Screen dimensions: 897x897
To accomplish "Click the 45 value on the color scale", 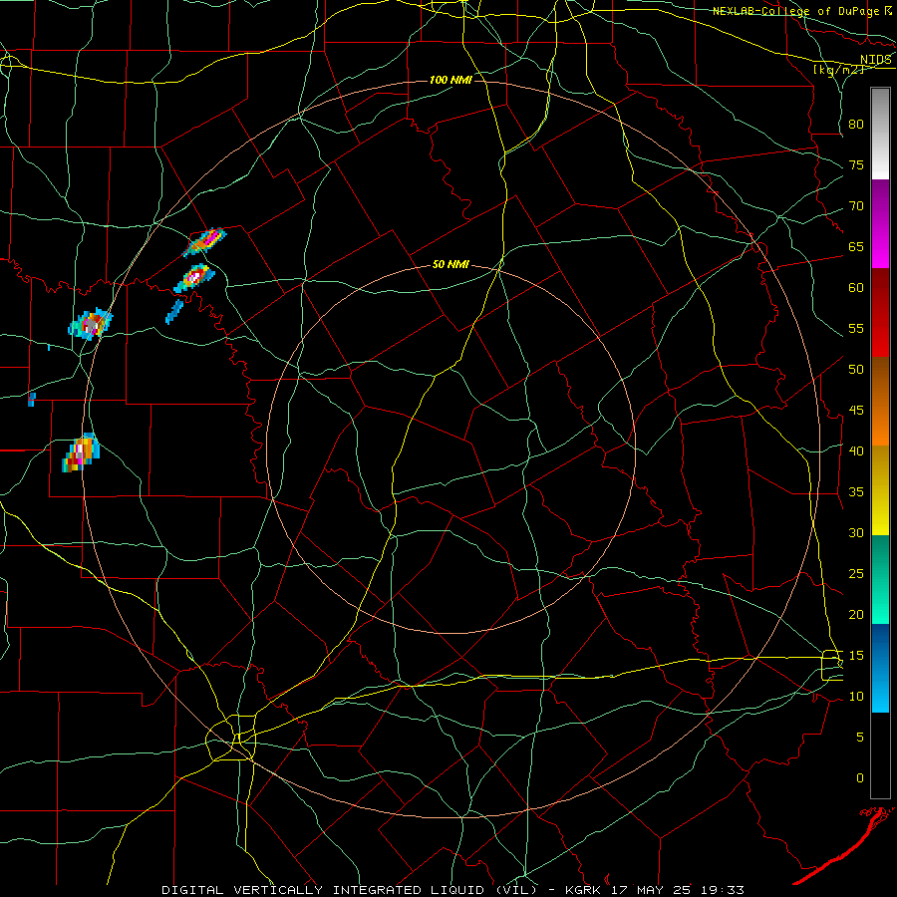I will click(x=856, y=411).
